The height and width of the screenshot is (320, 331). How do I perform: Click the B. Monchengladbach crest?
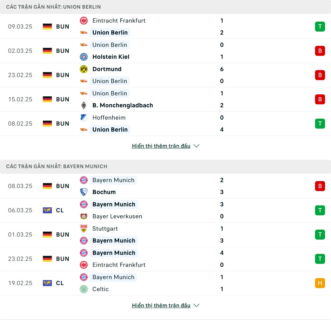84,105
